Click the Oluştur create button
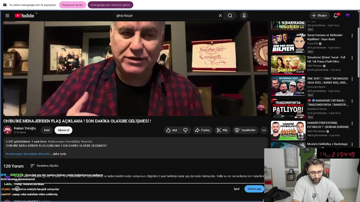 click(x=319, y=16)
